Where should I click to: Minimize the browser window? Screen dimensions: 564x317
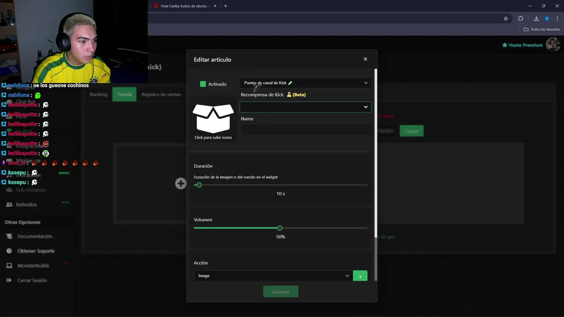(530, 6)
